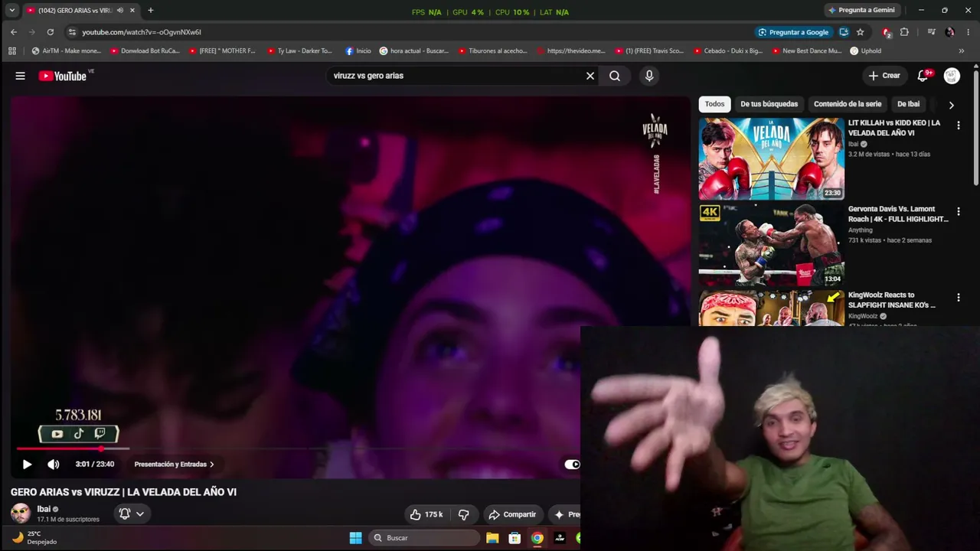Start voice search with the microphone
Viewport: 980px width, 551px height.
pyautogui.click(x=649, y=76)
